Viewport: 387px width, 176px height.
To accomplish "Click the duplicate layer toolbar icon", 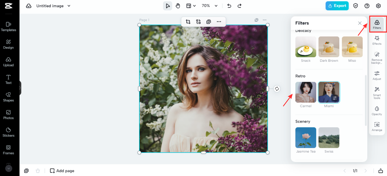I will [208, 22].
